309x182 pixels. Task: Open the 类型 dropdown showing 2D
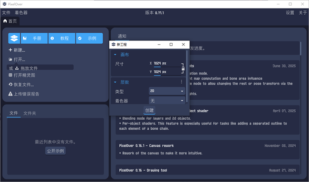pos(167,91)
